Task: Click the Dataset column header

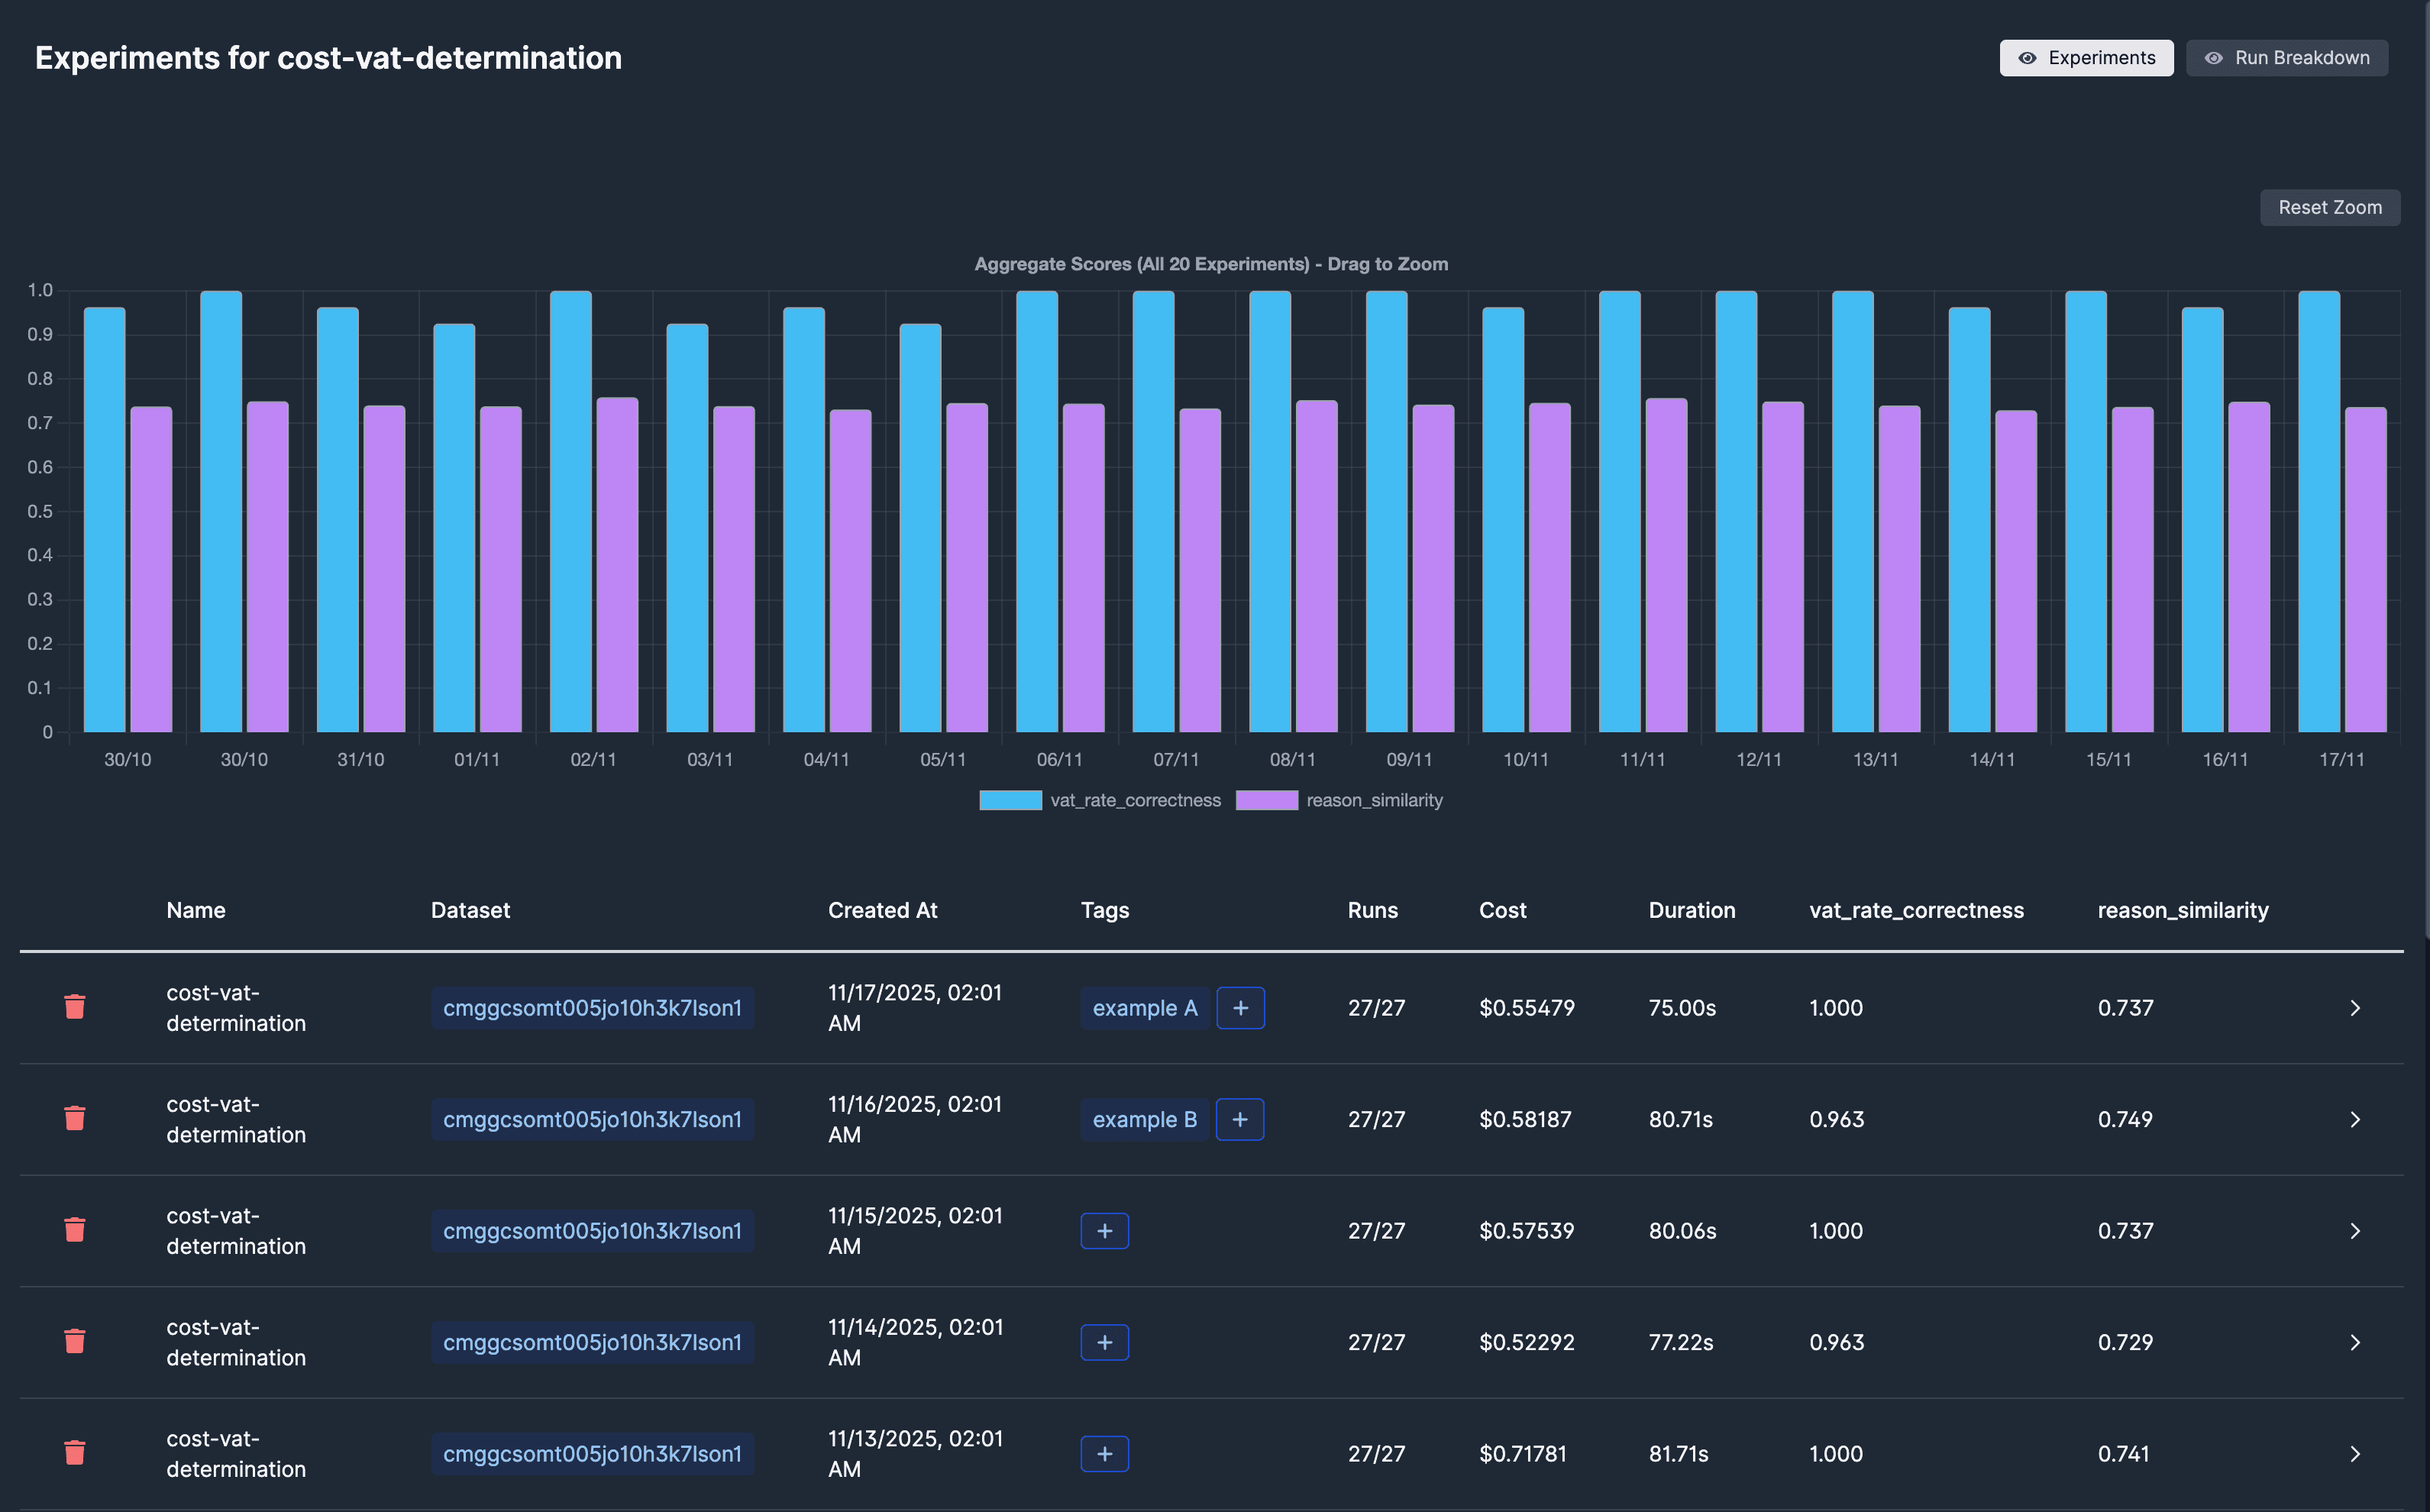Action: coord(470,910)
